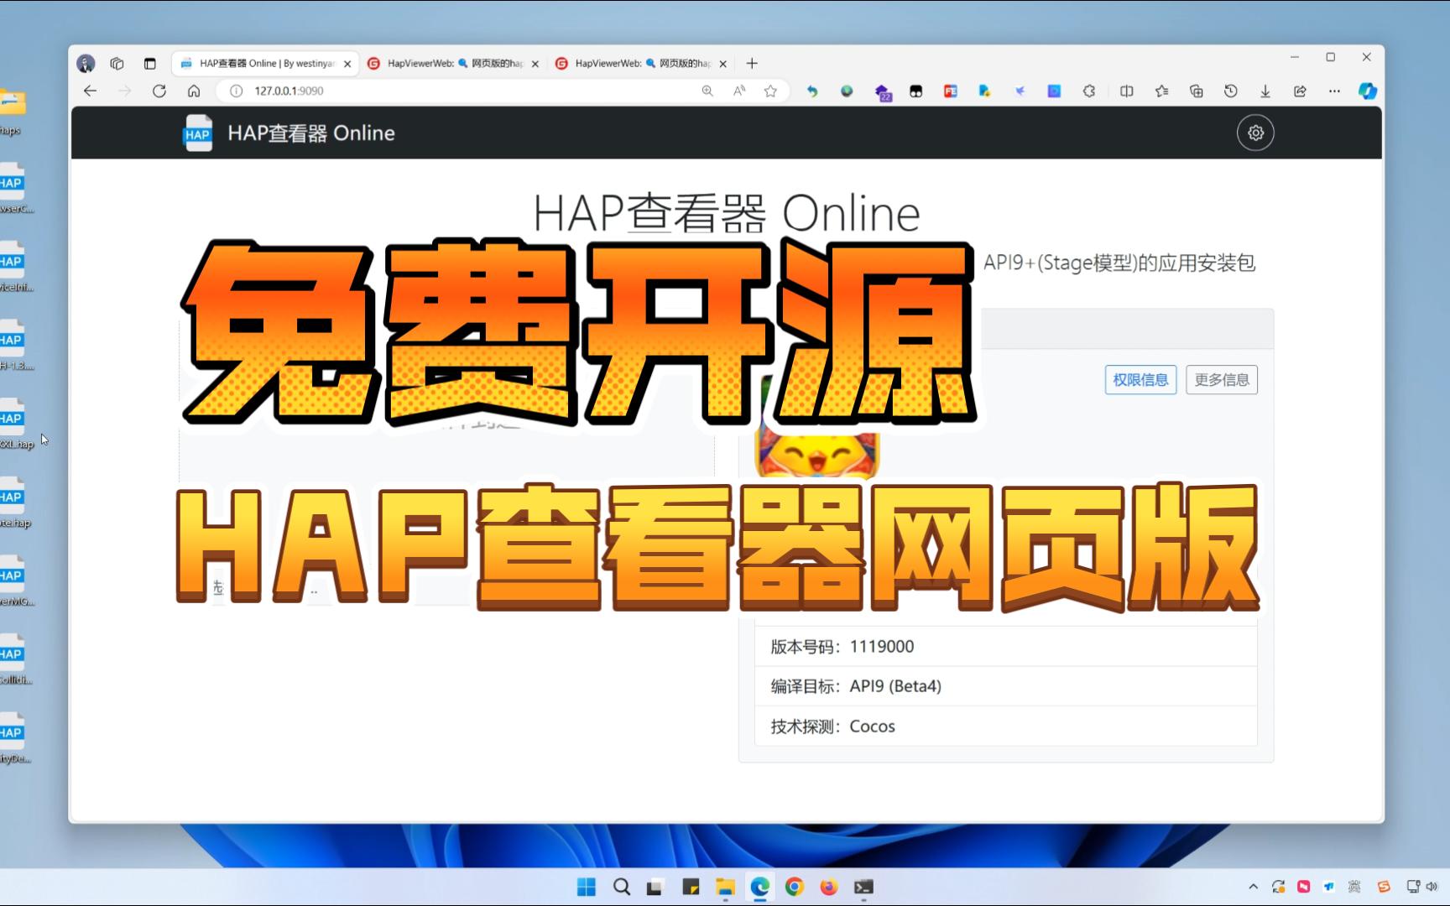
Task: Launch Firefox from taskbar
Action: tap(829, 887)
